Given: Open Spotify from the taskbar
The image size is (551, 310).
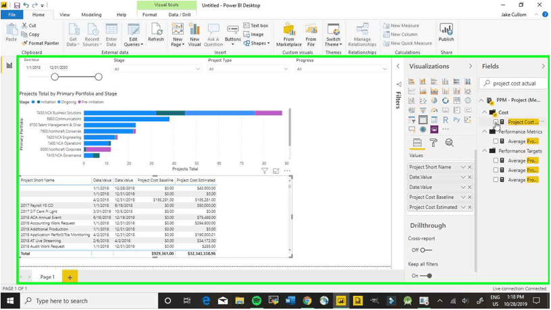Looking at the screenshot, I should pyautogui.click(x=257, y=301).
